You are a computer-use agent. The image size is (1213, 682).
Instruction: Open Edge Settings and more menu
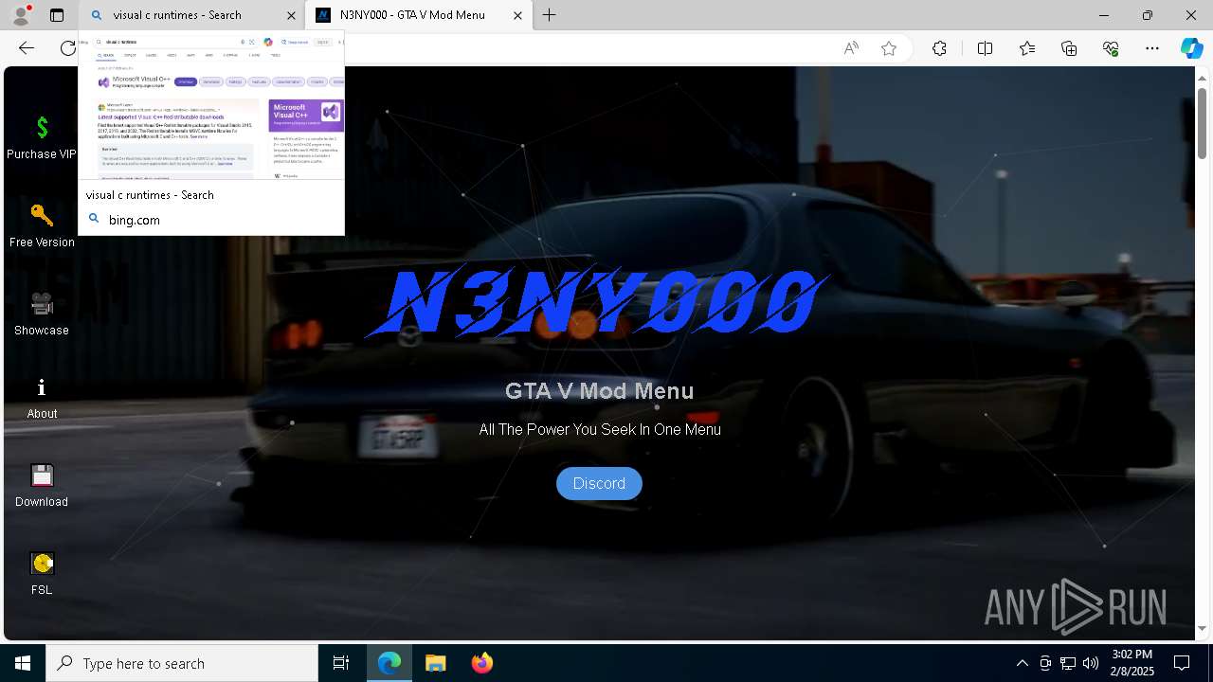coord(1152,48)
